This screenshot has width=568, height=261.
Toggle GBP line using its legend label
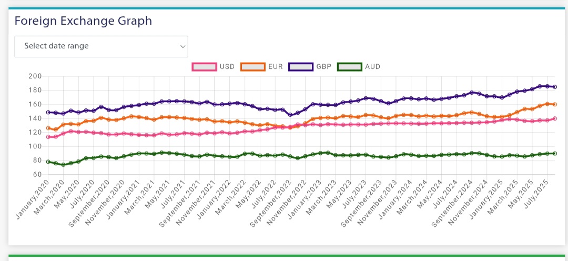pos(323,67)
